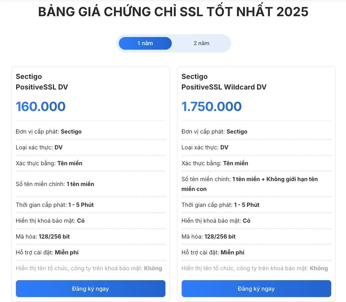Click the pill-shaped period selector control

click(173, 43)
